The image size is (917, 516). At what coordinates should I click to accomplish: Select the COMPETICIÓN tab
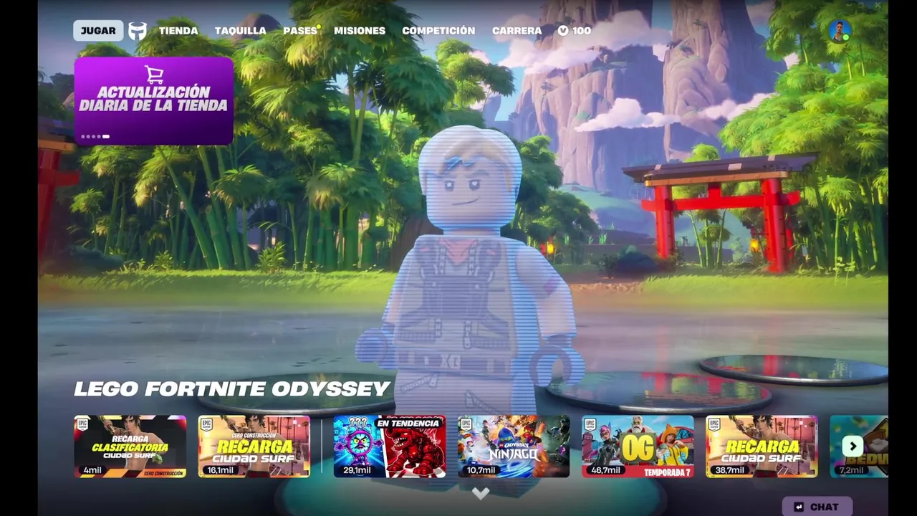tap(438, 31)
